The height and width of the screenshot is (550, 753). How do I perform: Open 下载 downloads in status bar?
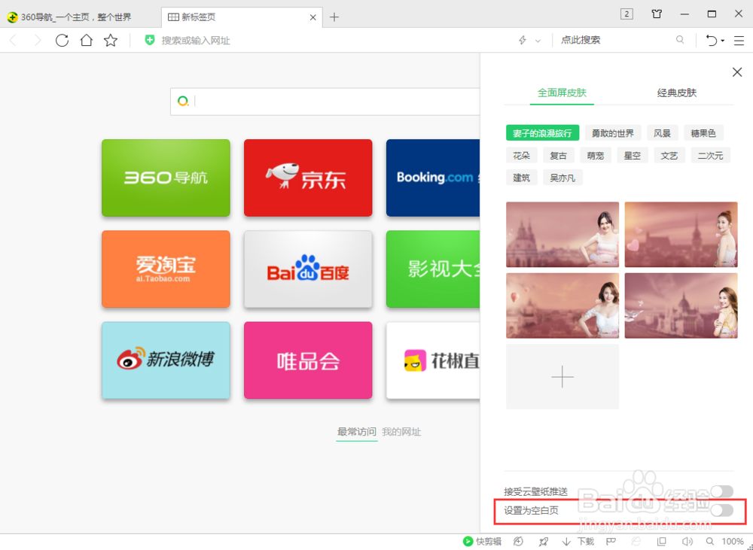(x=578, y=542)
